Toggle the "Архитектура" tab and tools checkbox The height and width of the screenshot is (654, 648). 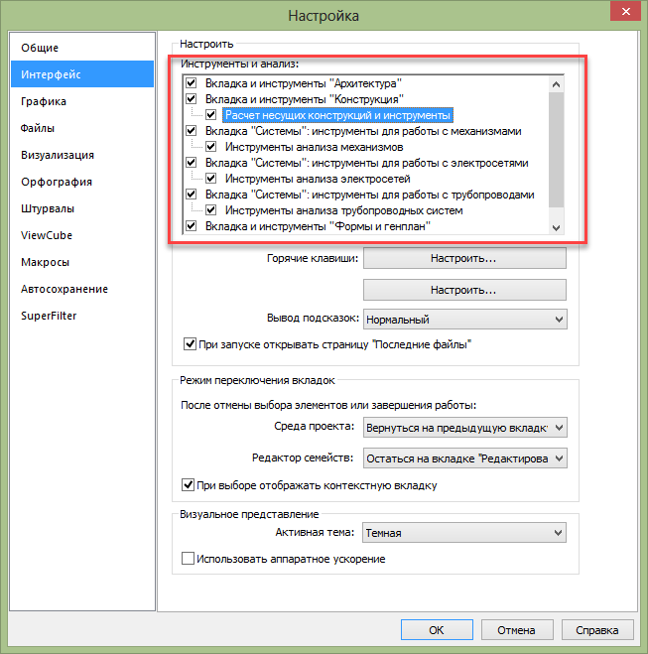tap(191, 83)
